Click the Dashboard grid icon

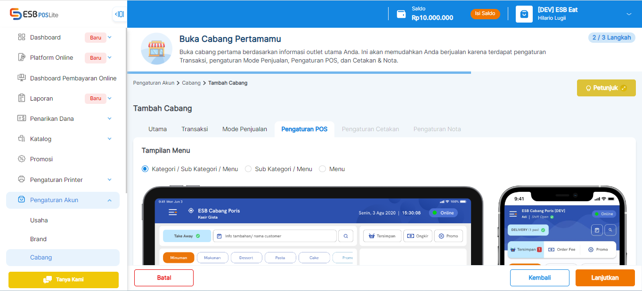coord(21,37)
